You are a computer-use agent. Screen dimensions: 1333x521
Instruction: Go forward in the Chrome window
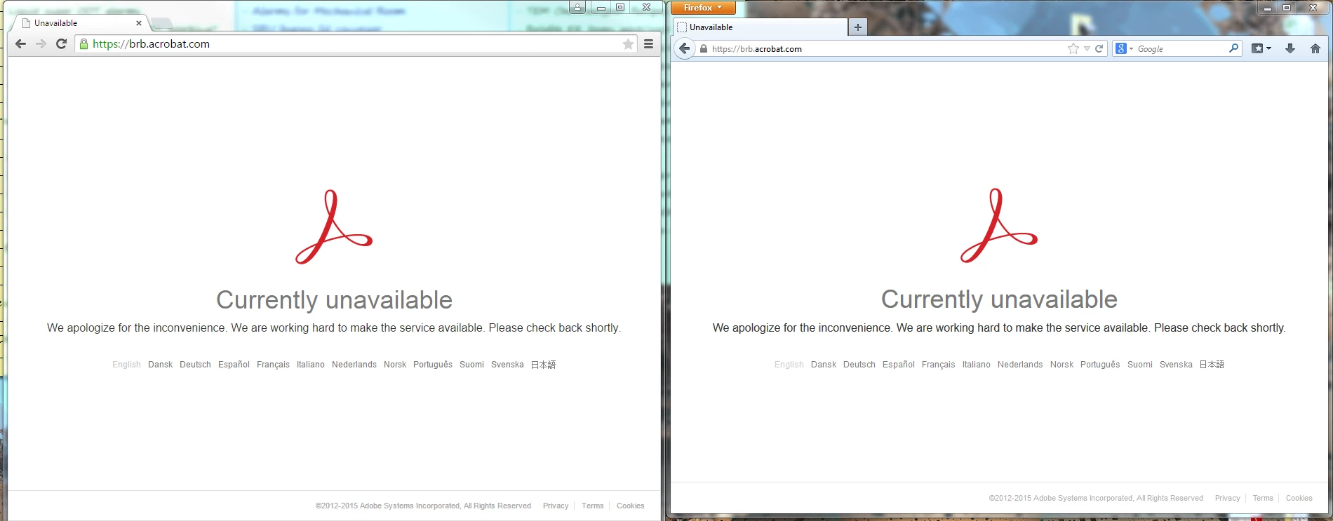pos(41,43)
